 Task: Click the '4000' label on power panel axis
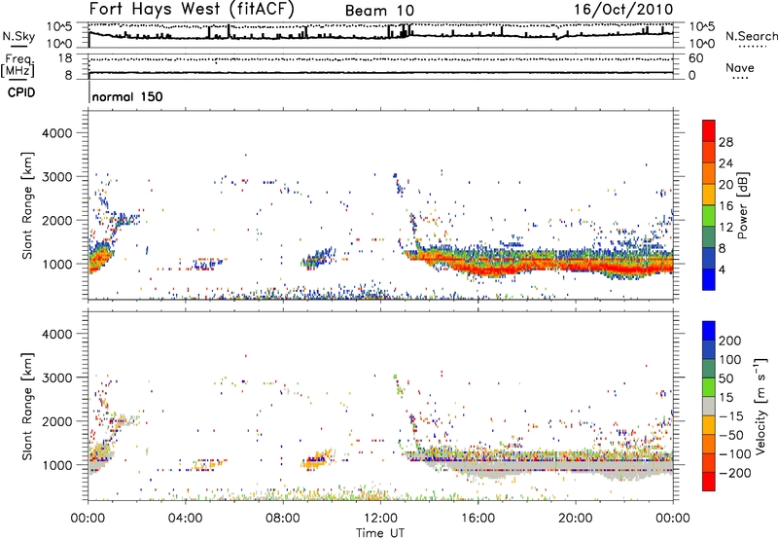coord(56,133)
